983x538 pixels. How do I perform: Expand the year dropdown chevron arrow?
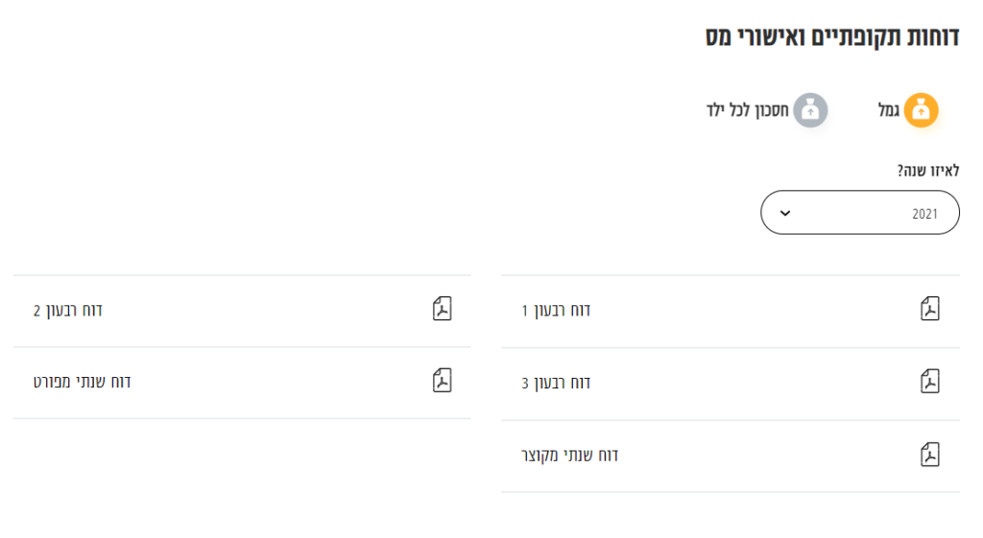click(x=785, y=213)
